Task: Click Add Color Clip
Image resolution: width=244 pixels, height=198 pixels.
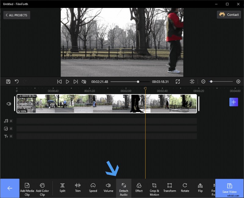Action: 42,188
